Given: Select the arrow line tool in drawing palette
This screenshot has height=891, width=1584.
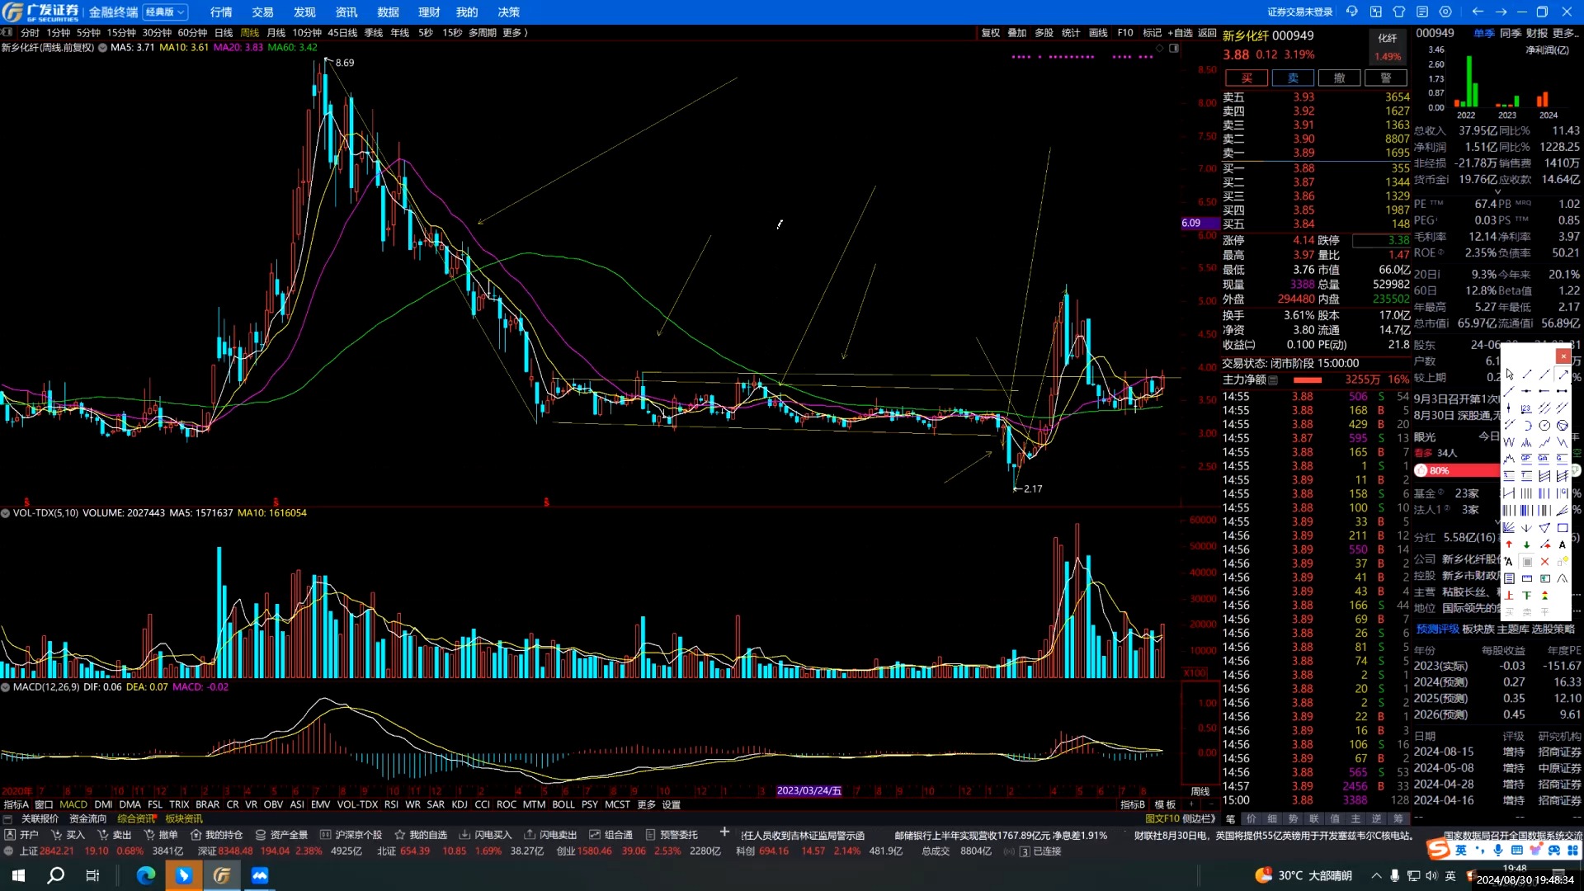Looking at the screenshot, I should [1562, 375].
